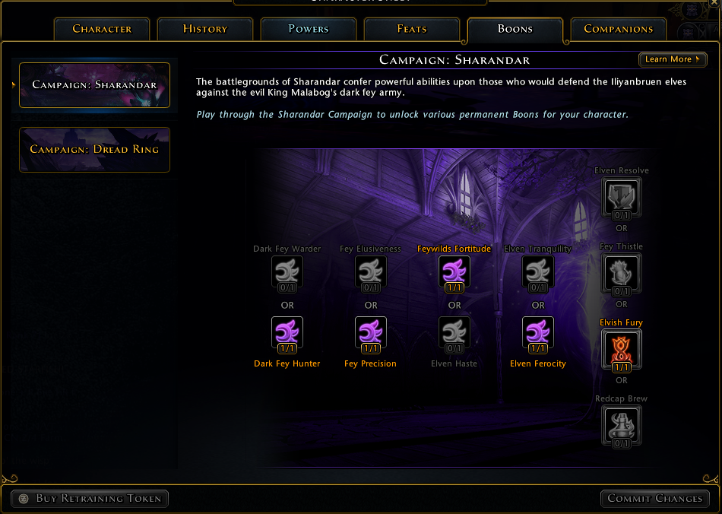Click the Elvish Fury flame icon
Screen dimensions: 722x514
point(622,351)
